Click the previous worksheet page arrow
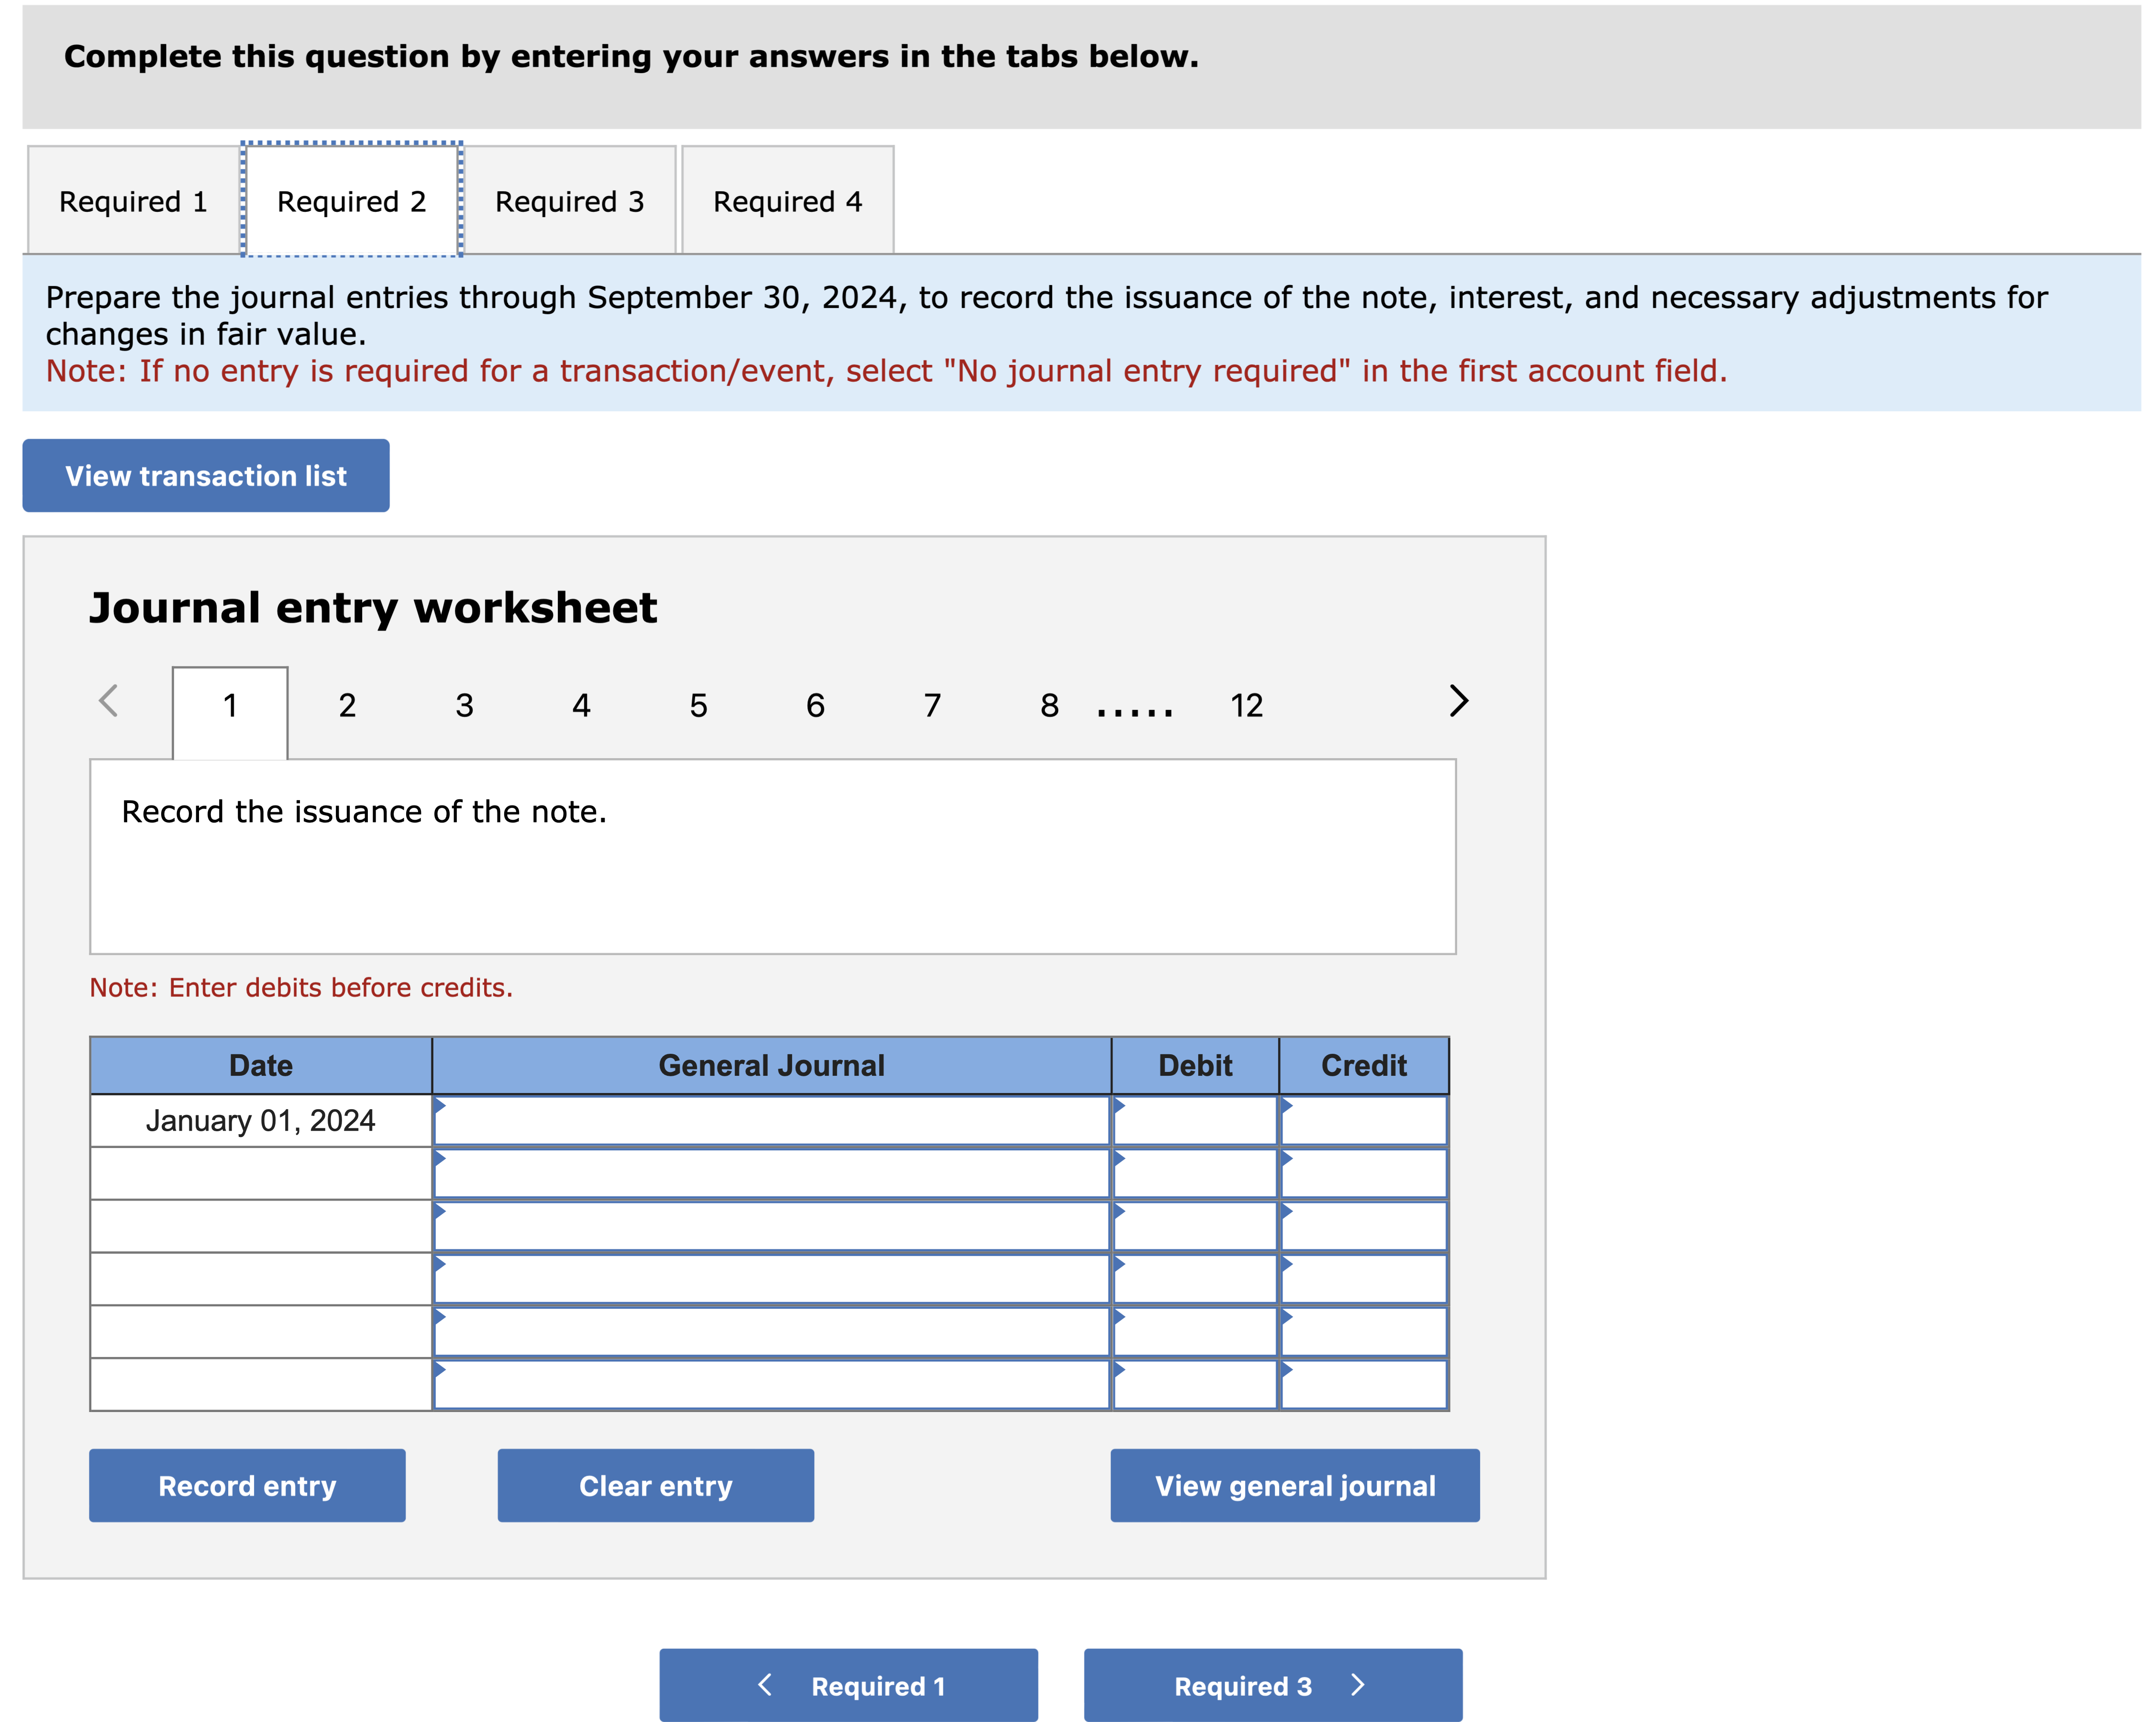This screenshot has width=2156, height=1722. pos(109,701)
